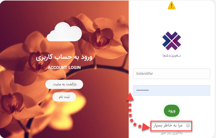The height and width of the screenshot is (138, 216).
Task: Click the ورود به حساب کاربری heading
Action: coord(64,57)
